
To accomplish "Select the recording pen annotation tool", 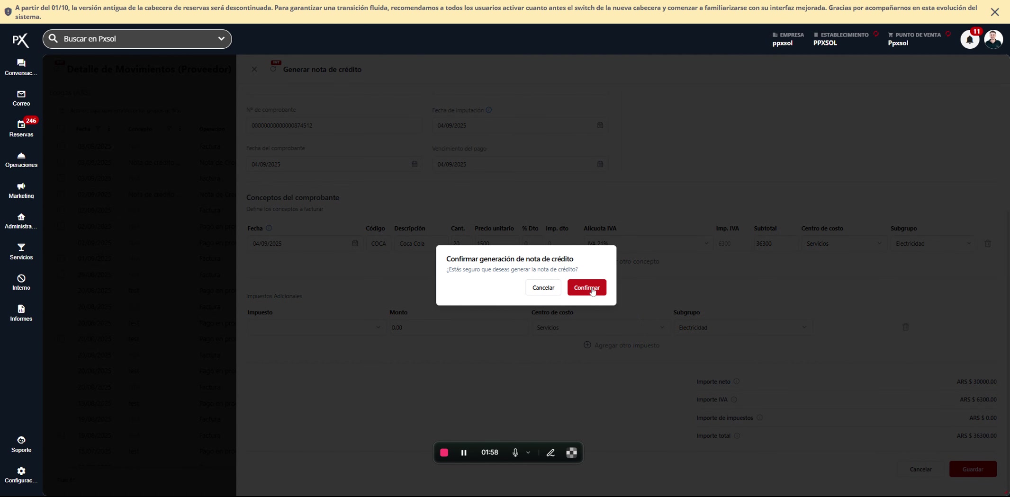I will (550, 453).
